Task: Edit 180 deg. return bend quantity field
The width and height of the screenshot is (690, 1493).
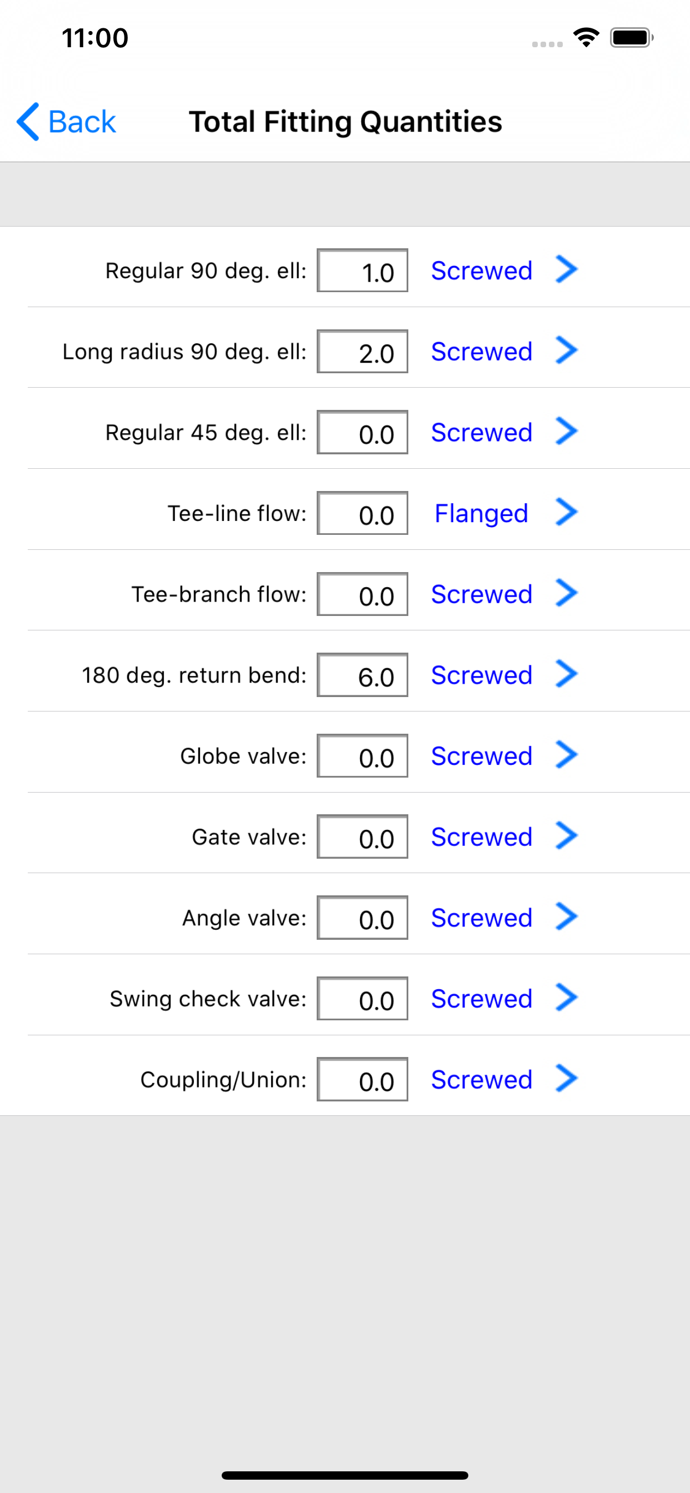Action: (362, 675)
